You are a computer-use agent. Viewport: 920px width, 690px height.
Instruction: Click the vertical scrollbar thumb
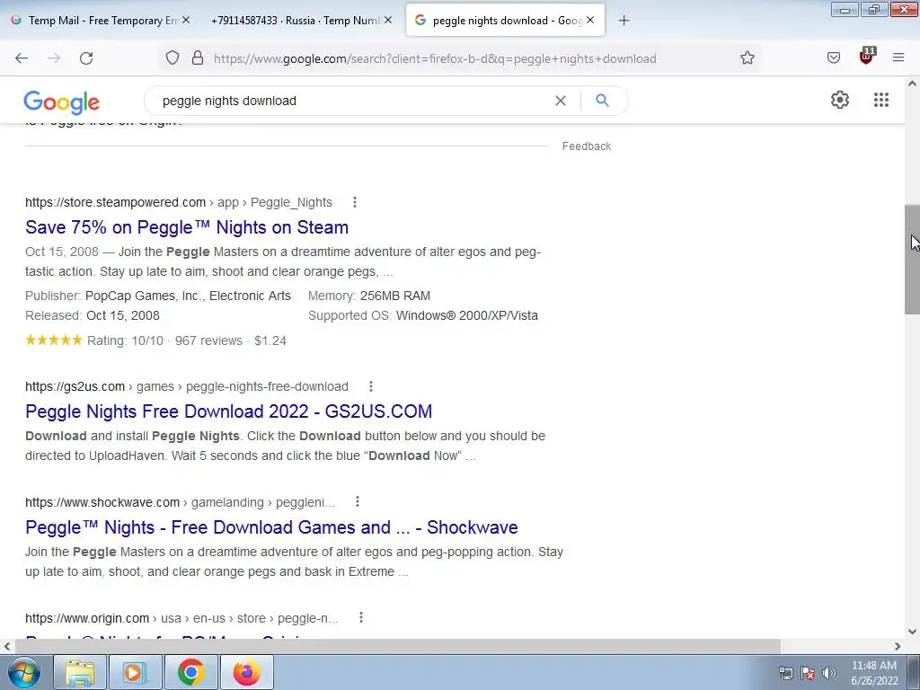pos(912,260)
